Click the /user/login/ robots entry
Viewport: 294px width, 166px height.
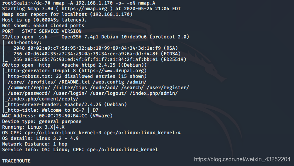(x=70, y=93)
